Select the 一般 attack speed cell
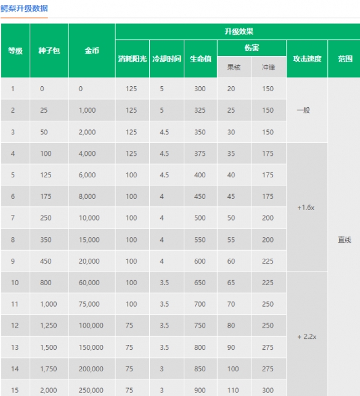 [307, 110]
